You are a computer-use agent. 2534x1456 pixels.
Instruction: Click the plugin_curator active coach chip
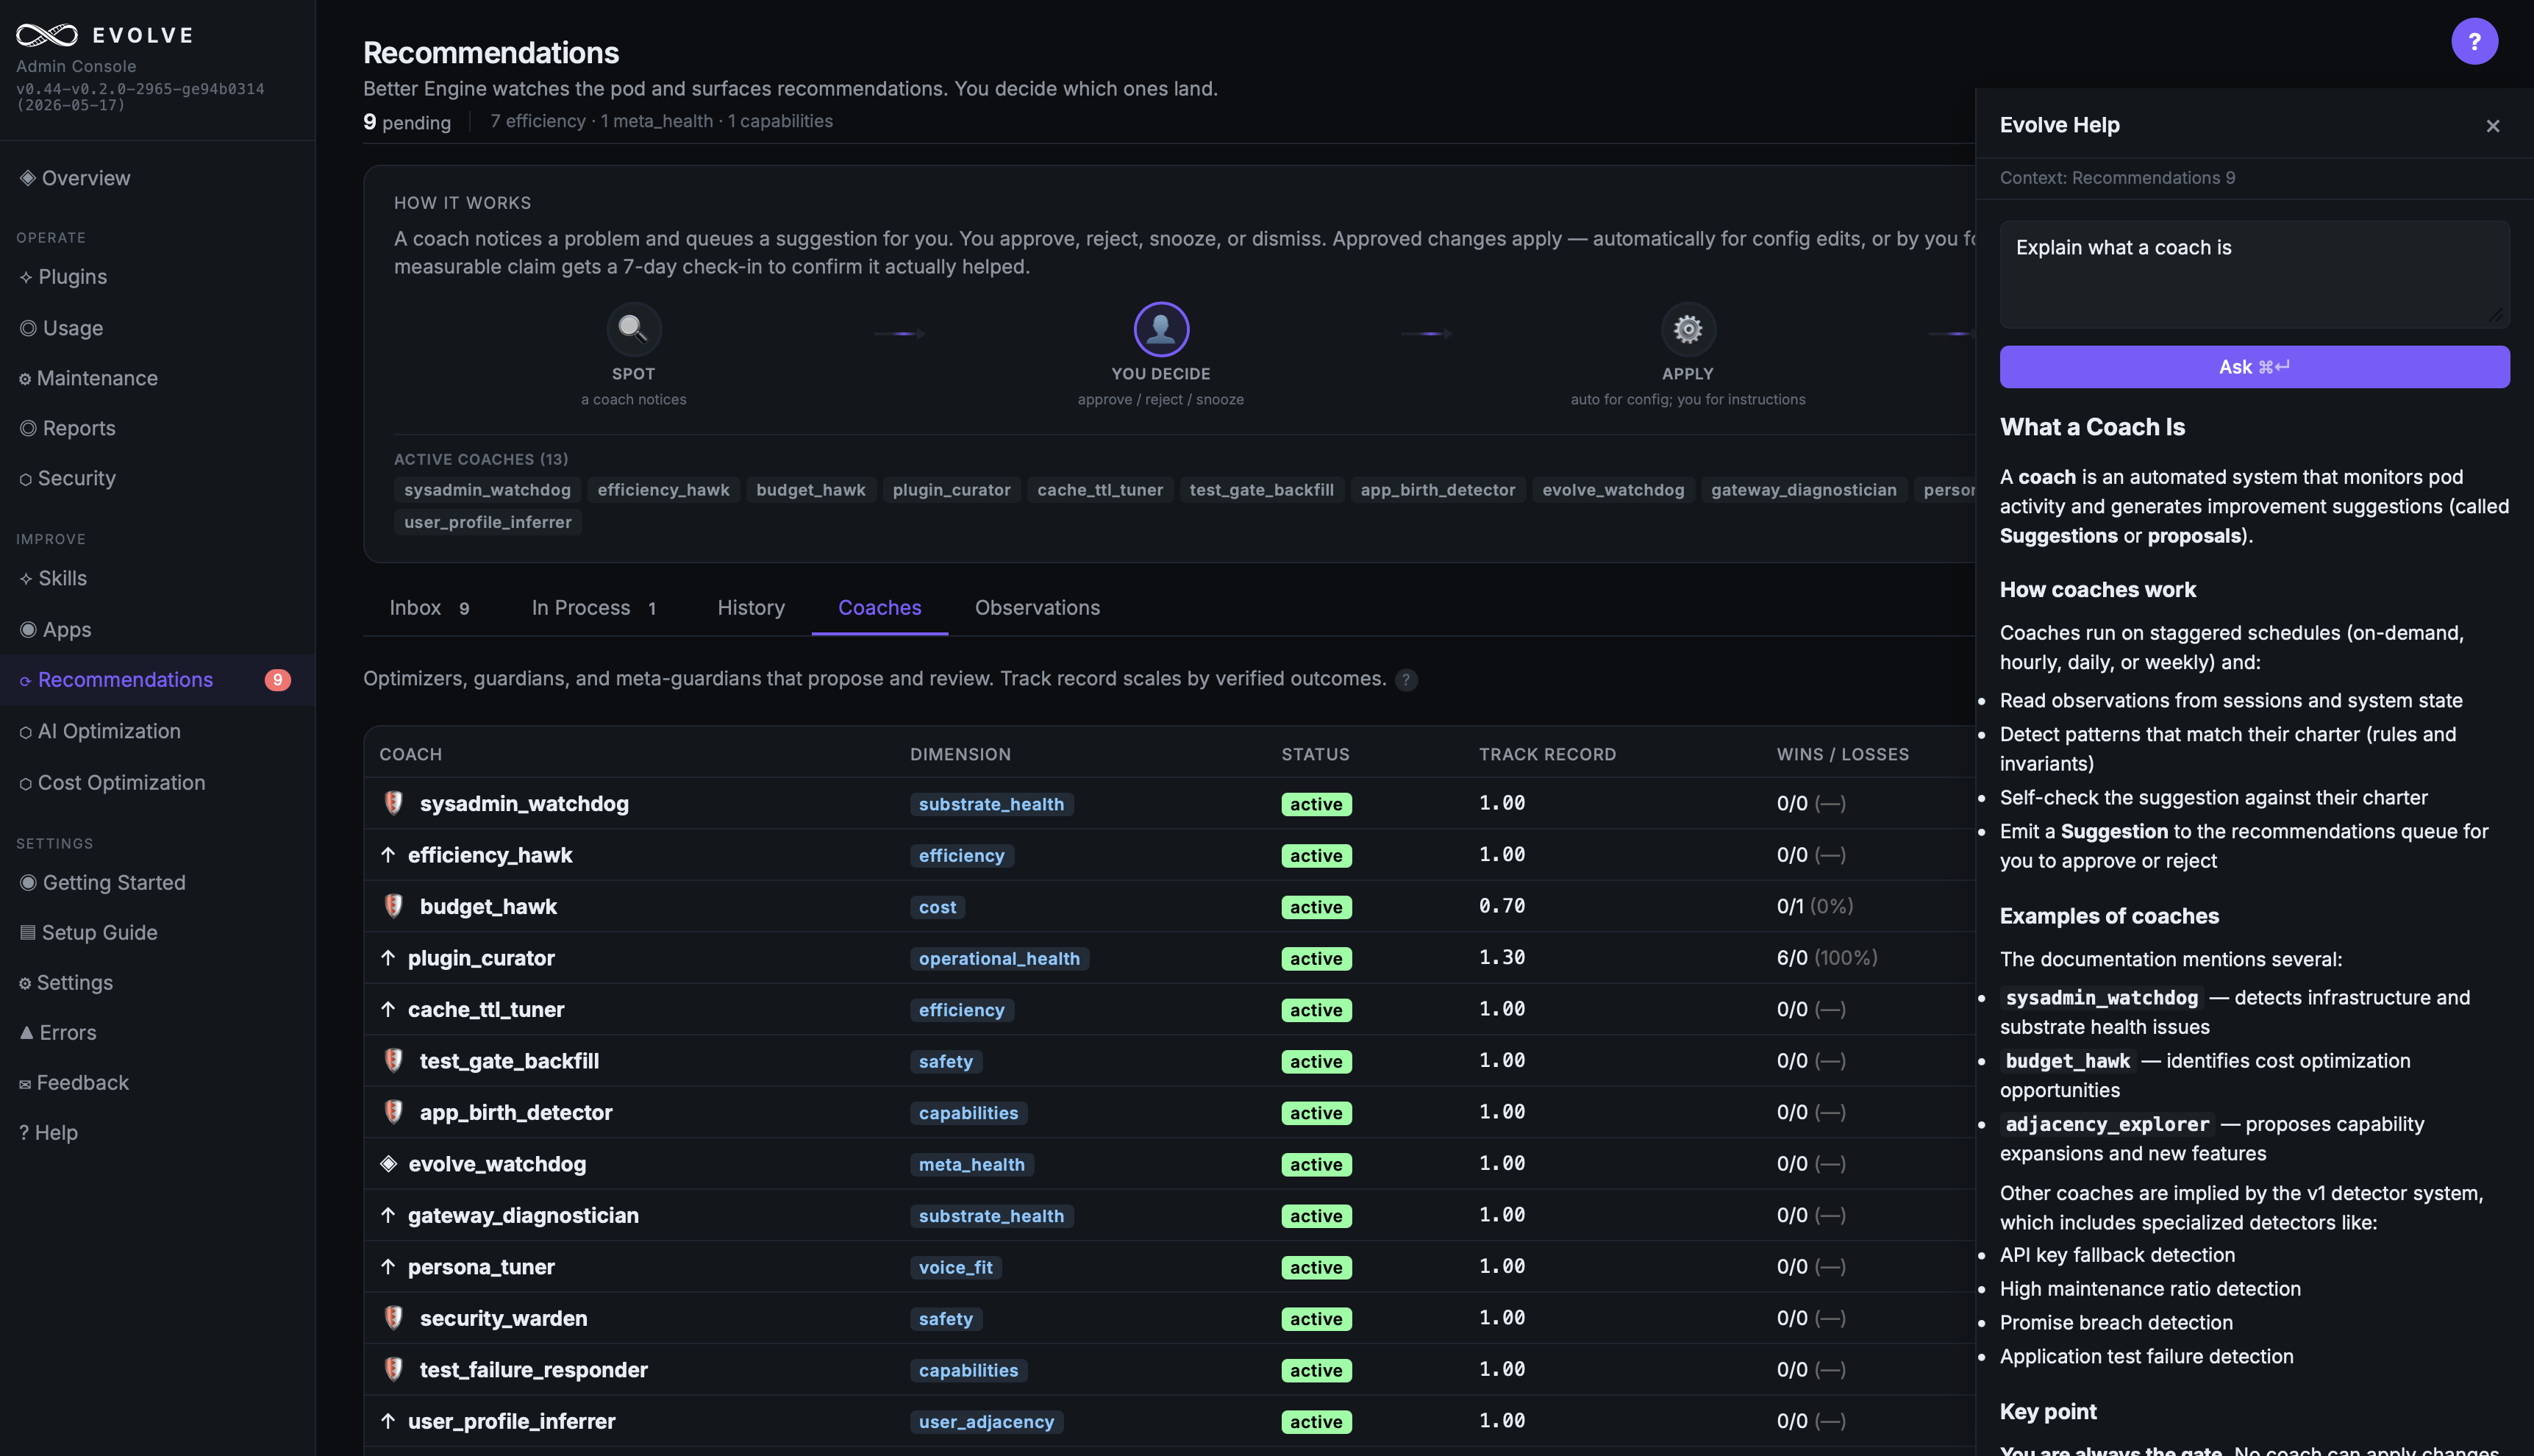coord(951,490)
